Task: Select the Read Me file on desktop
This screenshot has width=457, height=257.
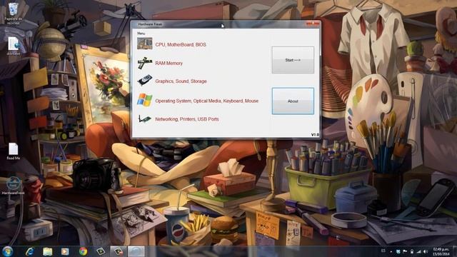Action: 13,151
